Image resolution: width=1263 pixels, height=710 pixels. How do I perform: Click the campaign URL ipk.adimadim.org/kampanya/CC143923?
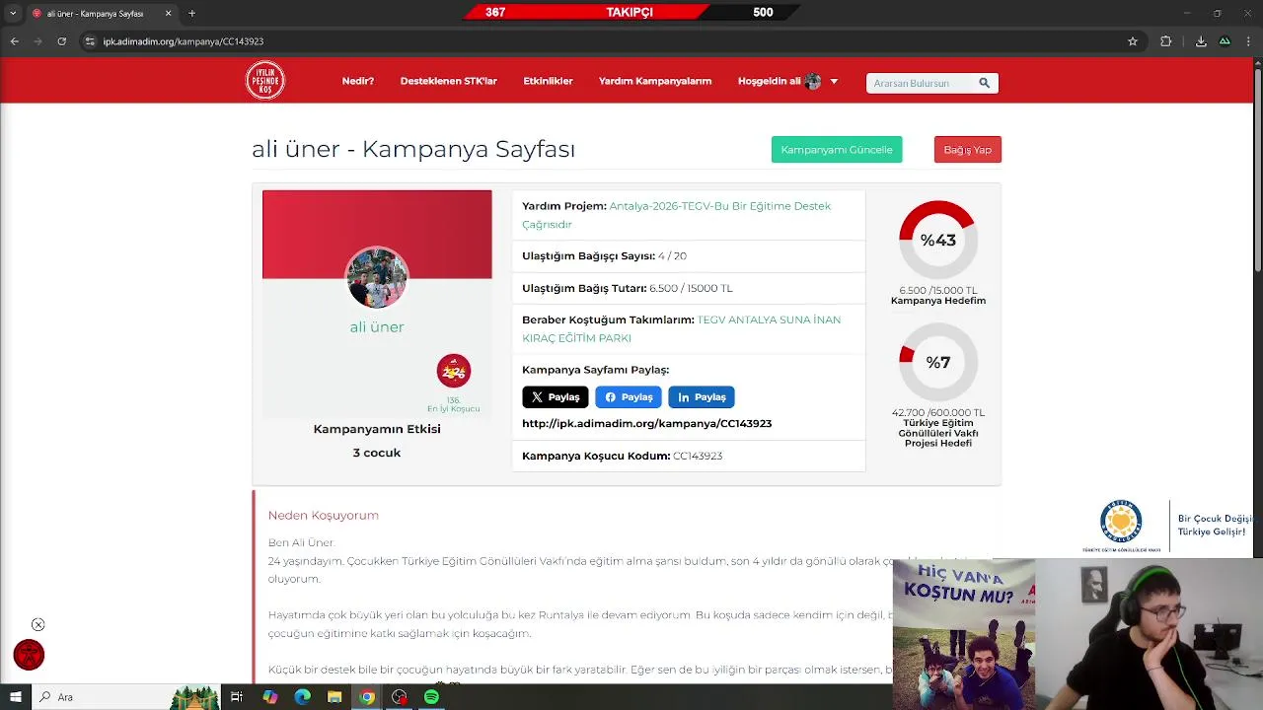[x=646, y=423]
